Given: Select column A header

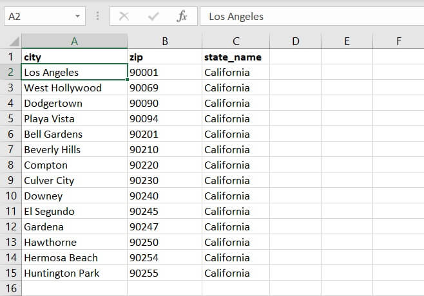Looking at the screenshot, I should (74, 41).
